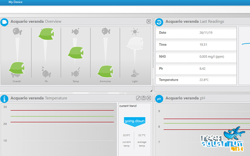The height and width of the screenshot is (156, 250).
Task: Click the alarmed fish icon atop Temp
Action: (76, 31)
